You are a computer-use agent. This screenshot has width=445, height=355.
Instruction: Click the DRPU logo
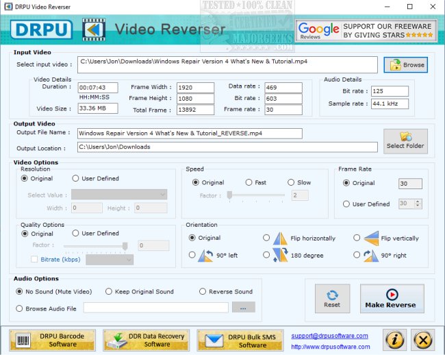click(42, 29)
